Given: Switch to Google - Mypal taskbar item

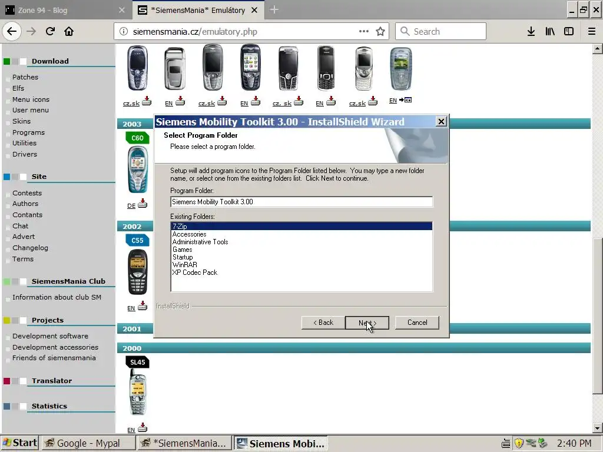Looking at the screenshot, I should 88,443.
